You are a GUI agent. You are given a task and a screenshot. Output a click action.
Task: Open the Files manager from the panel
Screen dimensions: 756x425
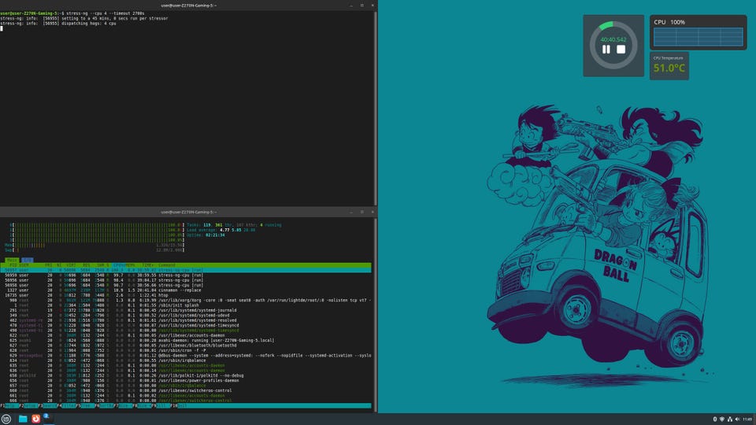point(23,419)
